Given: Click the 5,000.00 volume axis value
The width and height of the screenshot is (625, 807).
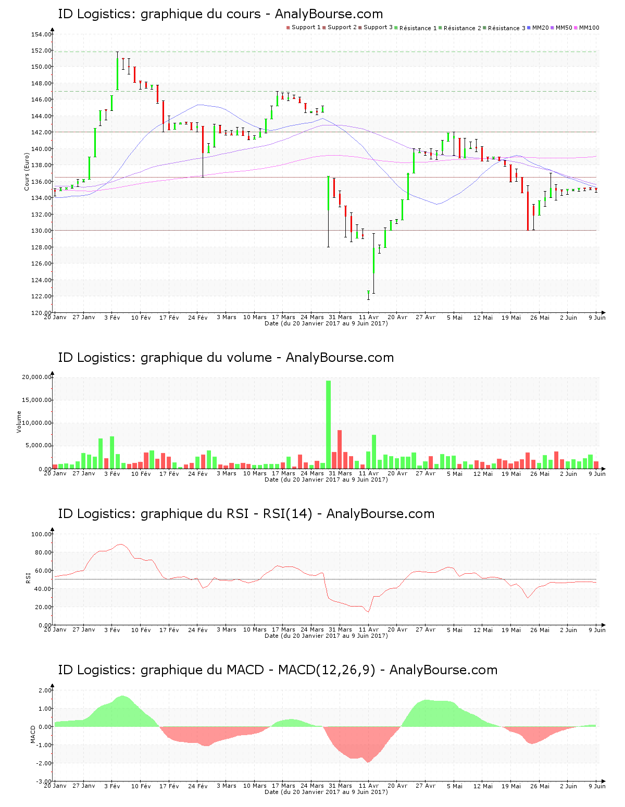Looking at the screenshot, I should point(38,446).
